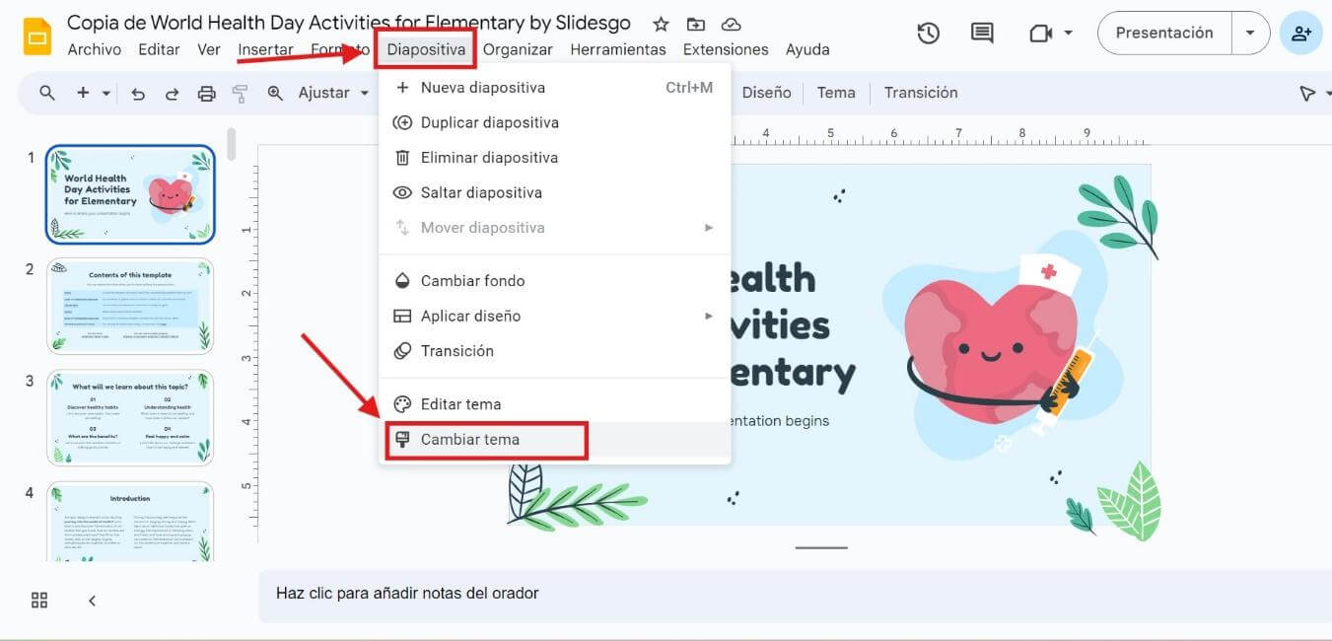
Task: Select slide 3 thumbnail in sidebar
Action: click(x=131, y=417)
